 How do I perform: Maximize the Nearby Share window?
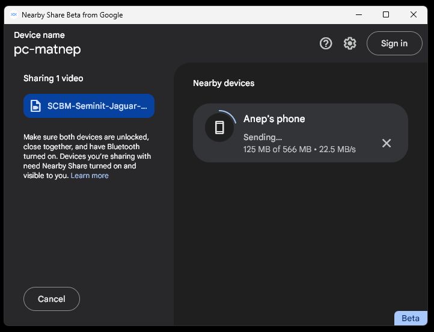coord(386,14)
